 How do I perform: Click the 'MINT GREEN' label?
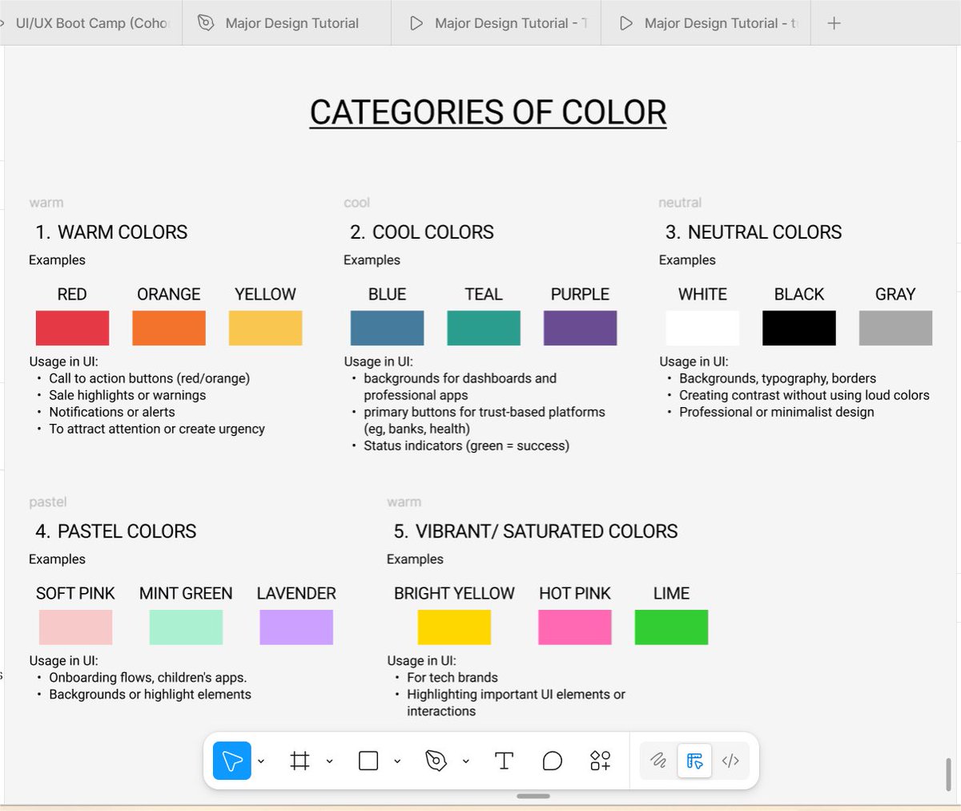(186, 594)
